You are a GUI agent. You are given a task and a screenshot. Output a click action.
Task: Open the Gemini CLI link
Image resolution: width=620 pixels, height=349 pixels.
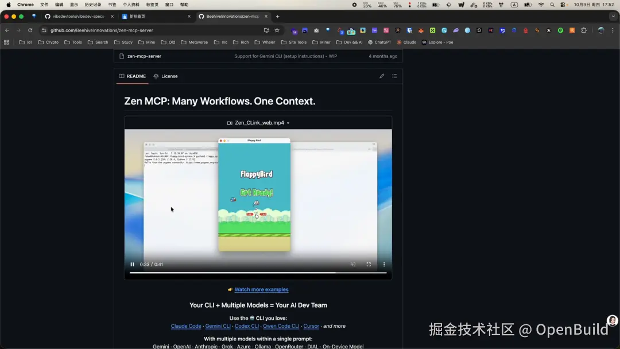(x=218, y=326)
